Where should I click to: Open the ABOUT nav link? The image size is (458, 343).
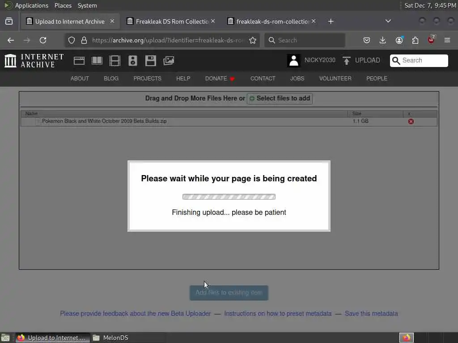click(x=80, y=79)
